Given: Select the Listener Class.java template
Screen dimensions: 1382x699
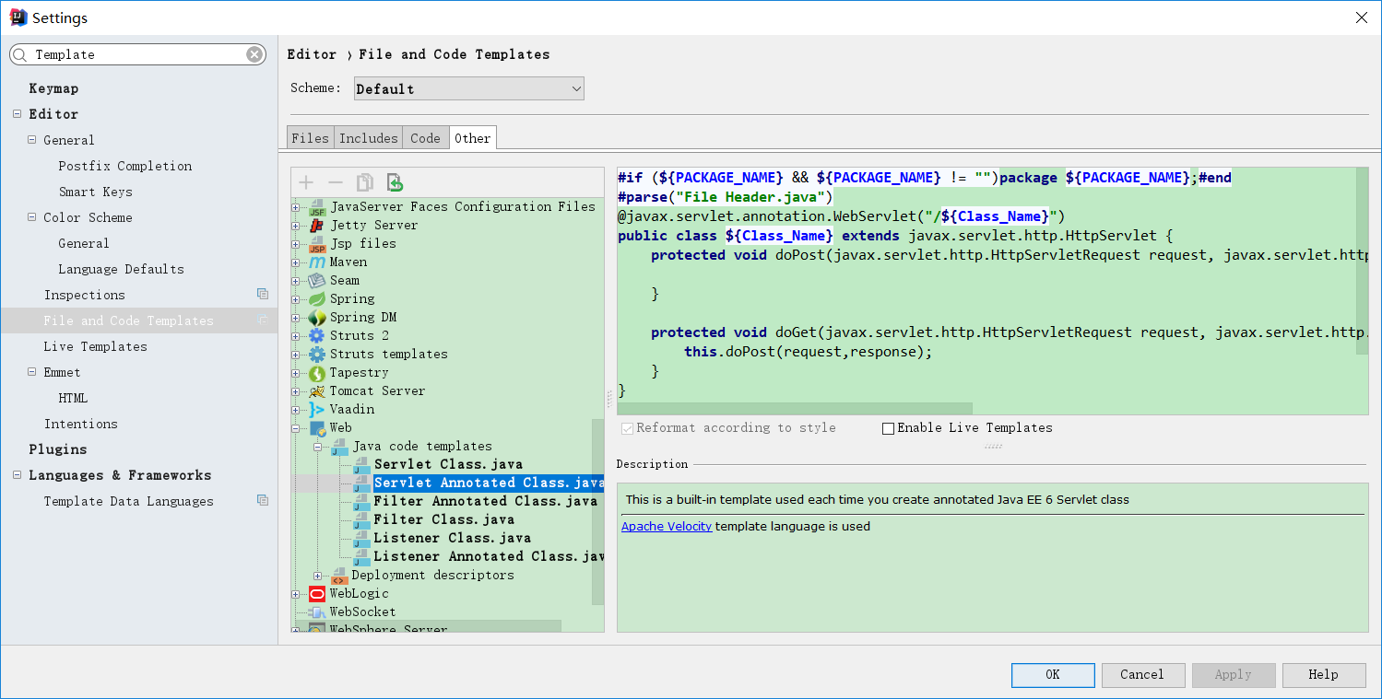Looking at the screenshot, I should point(453,538).
